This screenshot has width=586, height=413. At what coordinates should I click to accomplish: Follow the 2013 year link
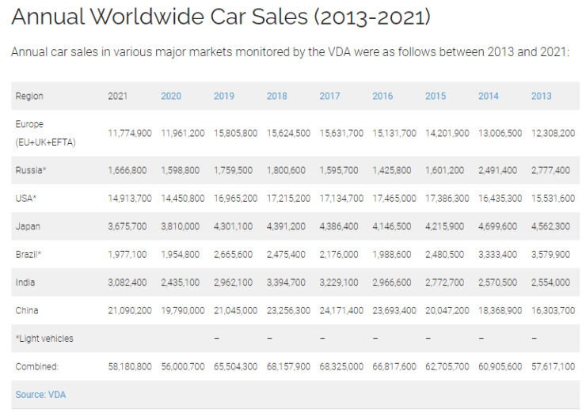point(541,96)
